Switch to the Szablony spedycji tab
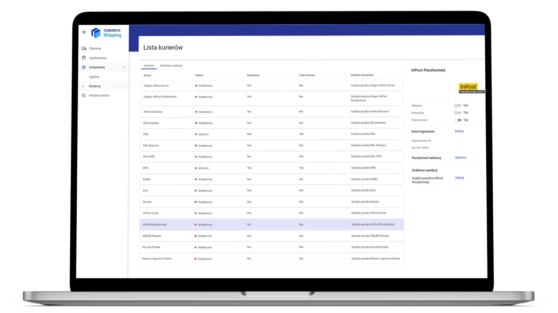The image size is (558, 313). tap(171, 66)
